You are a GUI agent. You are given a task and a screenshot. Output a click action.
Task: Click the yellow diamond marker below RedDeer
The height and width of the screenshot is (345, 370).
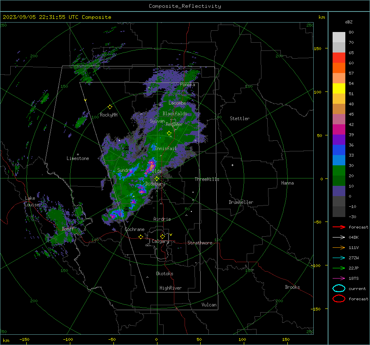(x=169, y=133)
